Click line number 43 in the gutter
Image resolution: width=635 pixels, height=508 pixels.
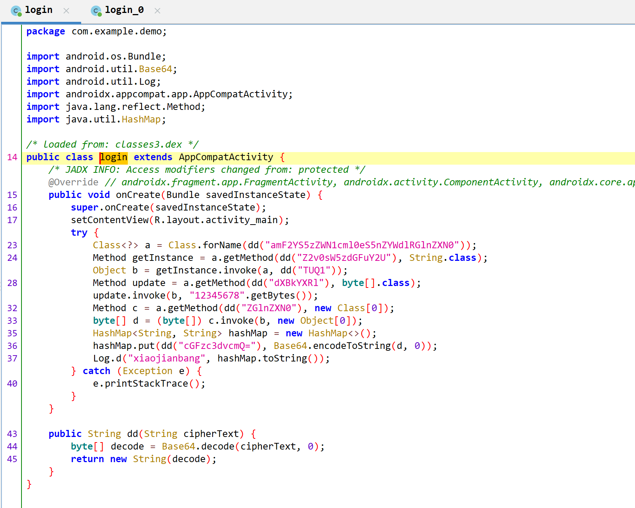tap(12, 434)
